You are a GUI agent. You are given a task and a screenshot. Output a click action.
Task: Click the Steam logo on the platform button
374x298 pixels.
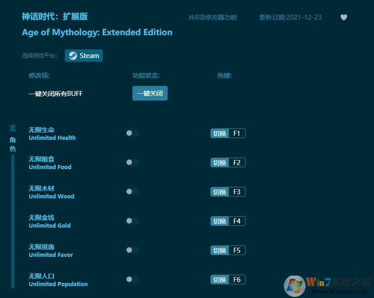pos(74,55)
